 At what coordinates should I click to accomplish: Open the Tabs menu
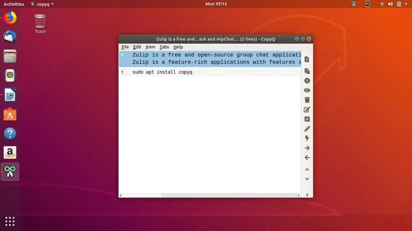click(x=164, y=47)
